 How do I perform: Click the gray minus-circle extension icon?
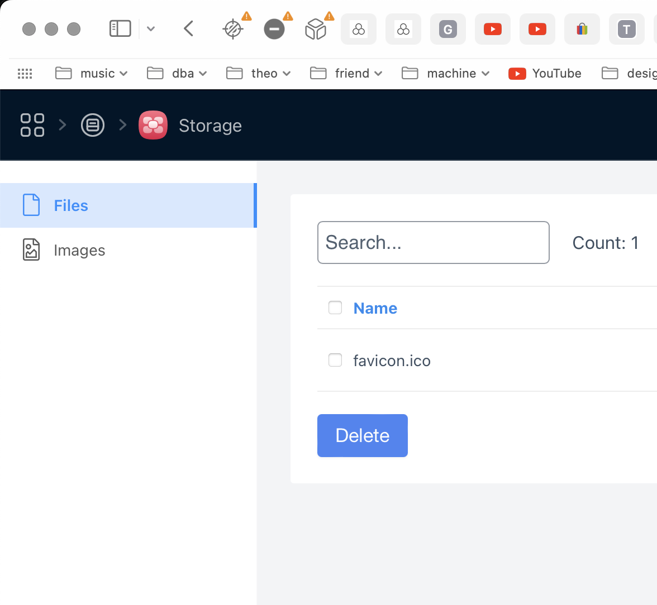point(274,29)
